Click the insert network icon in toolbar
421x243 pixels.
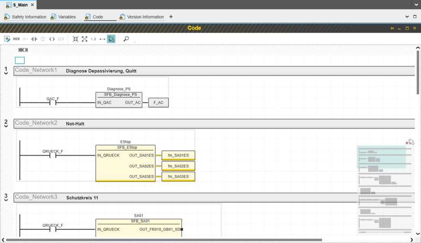click(x=7, y=39)
